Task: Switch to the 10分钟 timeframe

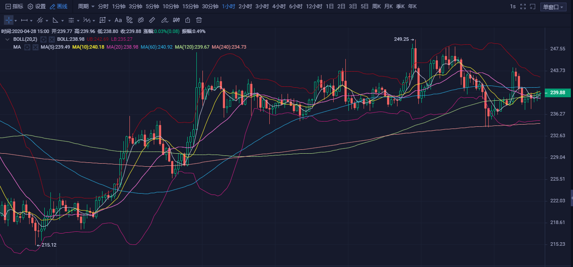Action: pyautogui.click(x=171, y=7)
